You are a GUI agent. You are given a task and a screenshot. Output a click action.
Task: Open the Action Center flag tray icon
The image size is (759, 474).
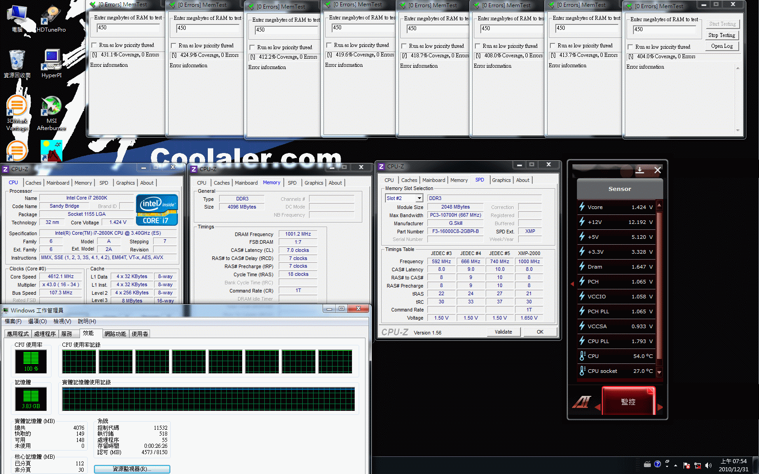687,465
